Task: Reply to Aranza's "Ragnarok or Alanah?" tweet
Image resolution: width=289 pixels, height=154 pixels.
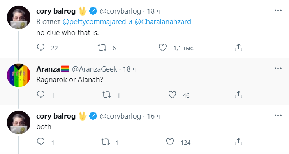Action: (x=41, y=94)
